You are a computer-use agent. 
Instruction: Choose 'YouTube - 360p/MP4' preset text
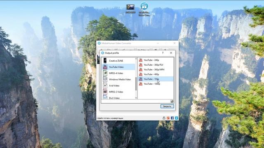[154, 69]
